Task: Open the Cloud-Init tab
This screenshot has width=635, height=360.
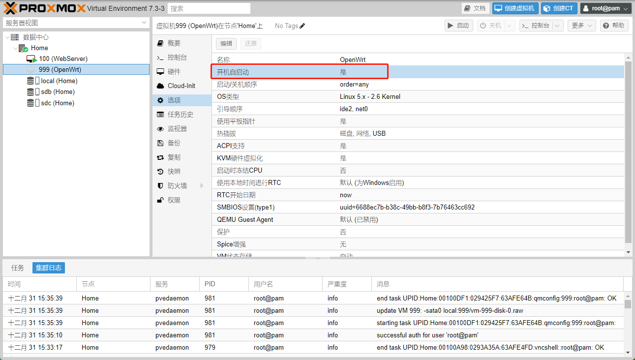Action: pos(182,86)
